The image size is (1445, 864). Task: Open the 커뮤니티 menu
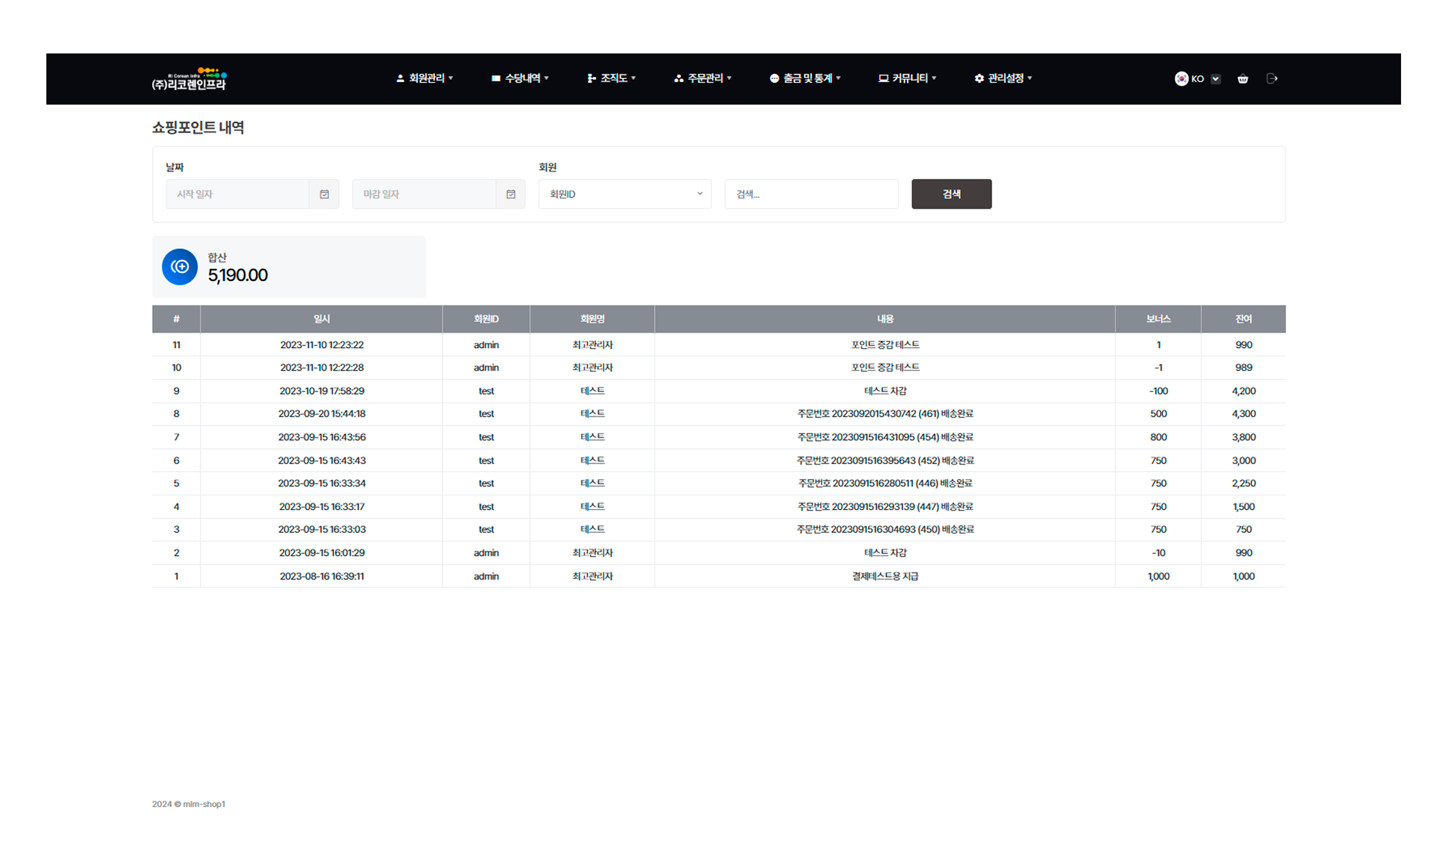pos(907,78)
